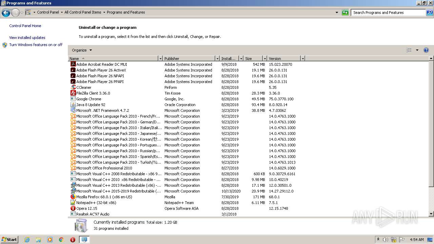Open the Organize dropdown menu
The width and height of the screenshot is (434, 244).
[x=82, y=50]
